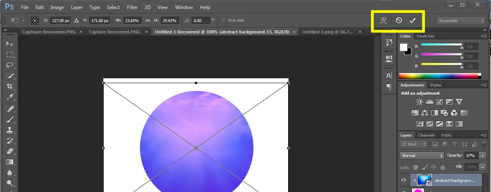Open the Essentials workspace dropdown

(460, 21)
